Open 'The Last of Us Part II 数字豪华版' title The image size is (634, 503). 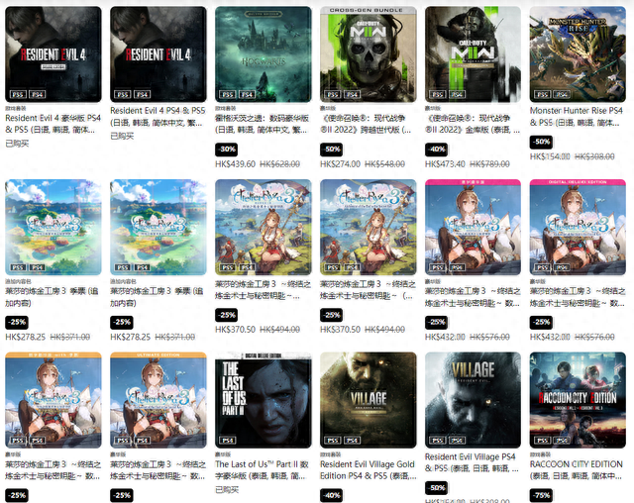[x=262, y=470]
